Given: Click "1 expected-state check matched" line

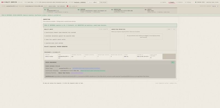Looking at the screenshot, I should 53,43.
